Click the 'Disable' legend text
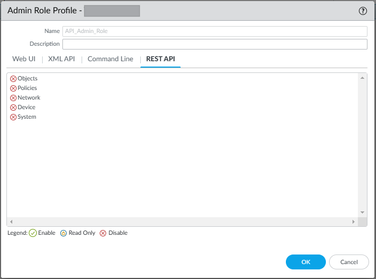This screenshot has width=376, height=279. 118,233
